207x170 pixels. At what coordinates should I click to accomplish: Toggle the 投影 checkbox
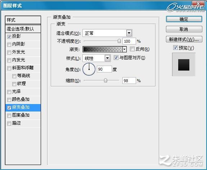coord(9,37)
